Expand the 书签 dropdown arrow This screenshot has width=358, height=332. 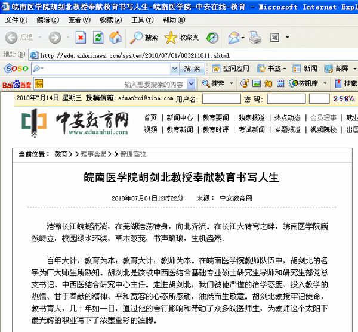point(285,69)
